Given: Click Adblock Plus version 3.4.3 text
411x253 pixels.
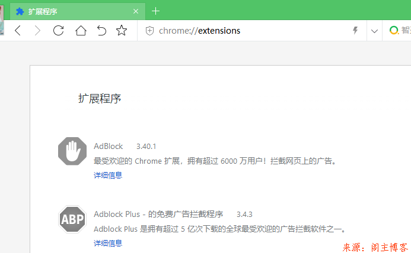Looking at the screenshot, I should (x=244, y=215).
